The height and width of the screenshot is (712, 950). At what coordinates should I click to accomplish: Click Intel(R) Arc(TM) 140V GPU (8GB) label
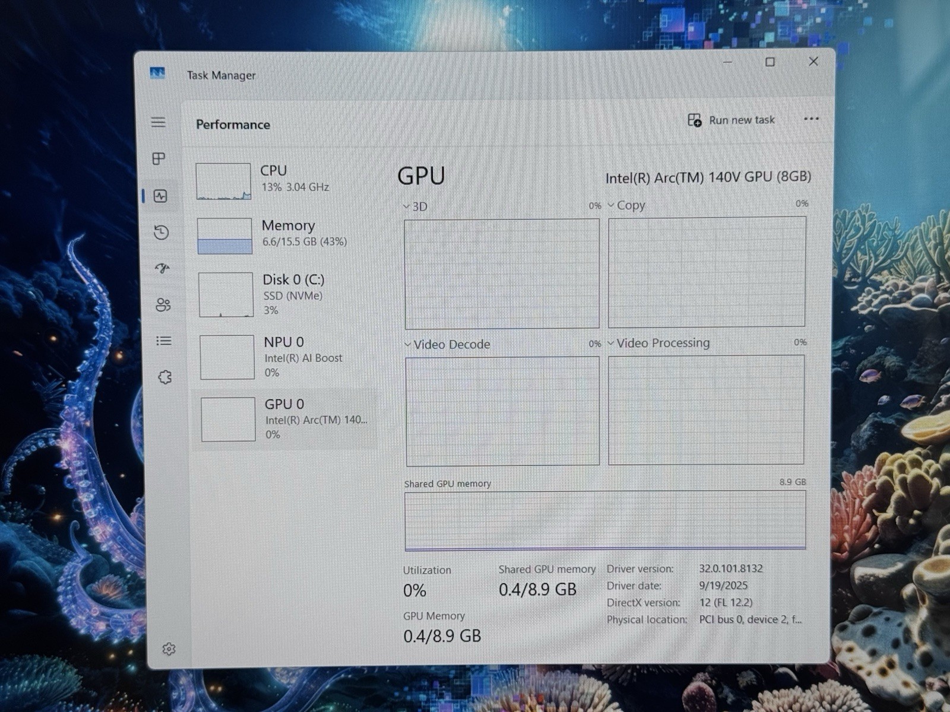(x=708, y=177)
